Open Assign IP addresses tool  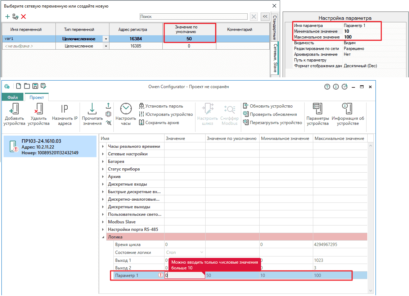point(65,115)
